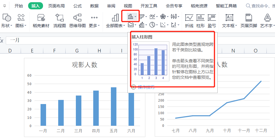The width and height of the screenshot is (275, 140).
Task: Open the 数据 tab
Action: point(94,6)
